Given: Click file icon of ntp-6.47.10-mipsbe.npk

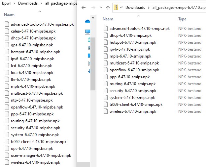Looking at the screenshot, I should (x=7, y=100).
